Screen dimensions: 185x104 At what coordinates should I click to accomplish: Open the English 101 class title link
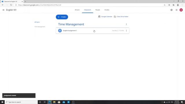(x=11, y=10)
